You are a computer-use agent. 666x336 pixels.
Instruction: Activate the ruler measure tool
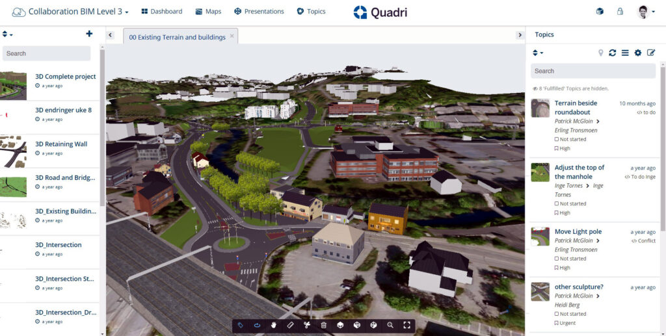click(291, 326)
